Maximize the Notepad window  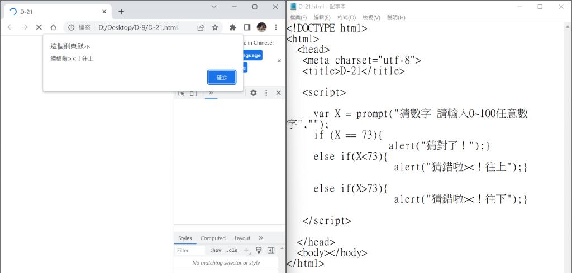[x=540, y=7]
